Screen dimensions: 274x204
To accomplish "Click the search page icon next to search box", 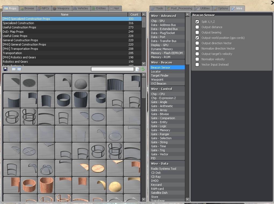I will (137, 69).
